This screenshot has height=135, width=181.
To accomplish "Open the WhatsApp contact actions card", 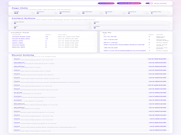I will 51,23.
